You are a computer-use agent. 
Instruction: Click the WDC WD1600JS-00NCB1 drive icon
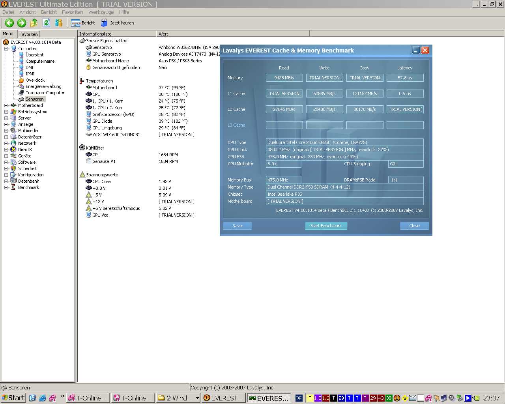pos(89,135)
